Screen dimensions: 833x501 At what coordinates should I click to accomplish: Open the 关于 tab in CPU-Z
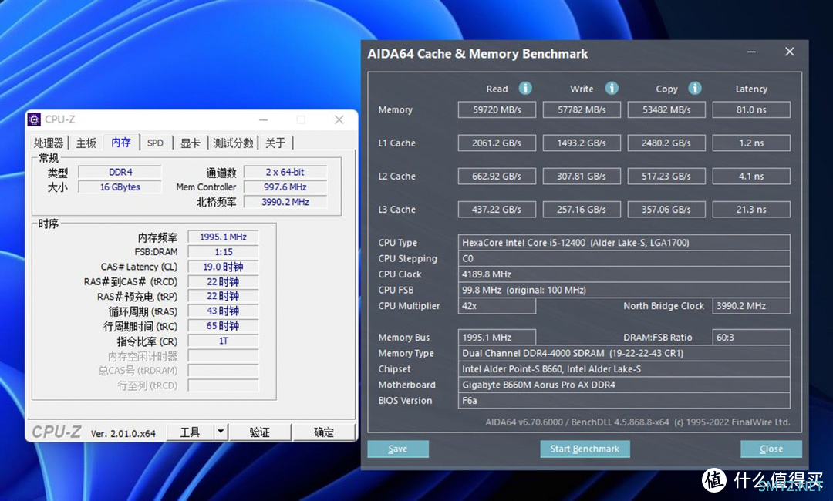275,143
